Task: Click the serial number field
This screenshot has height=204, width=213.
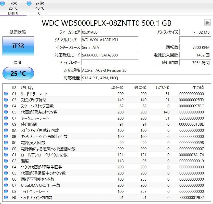Action: (x=110, y=40)
